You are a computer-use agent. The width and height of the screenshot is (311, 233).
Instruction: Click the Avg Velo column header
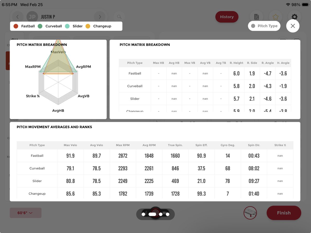click(96, 145)
